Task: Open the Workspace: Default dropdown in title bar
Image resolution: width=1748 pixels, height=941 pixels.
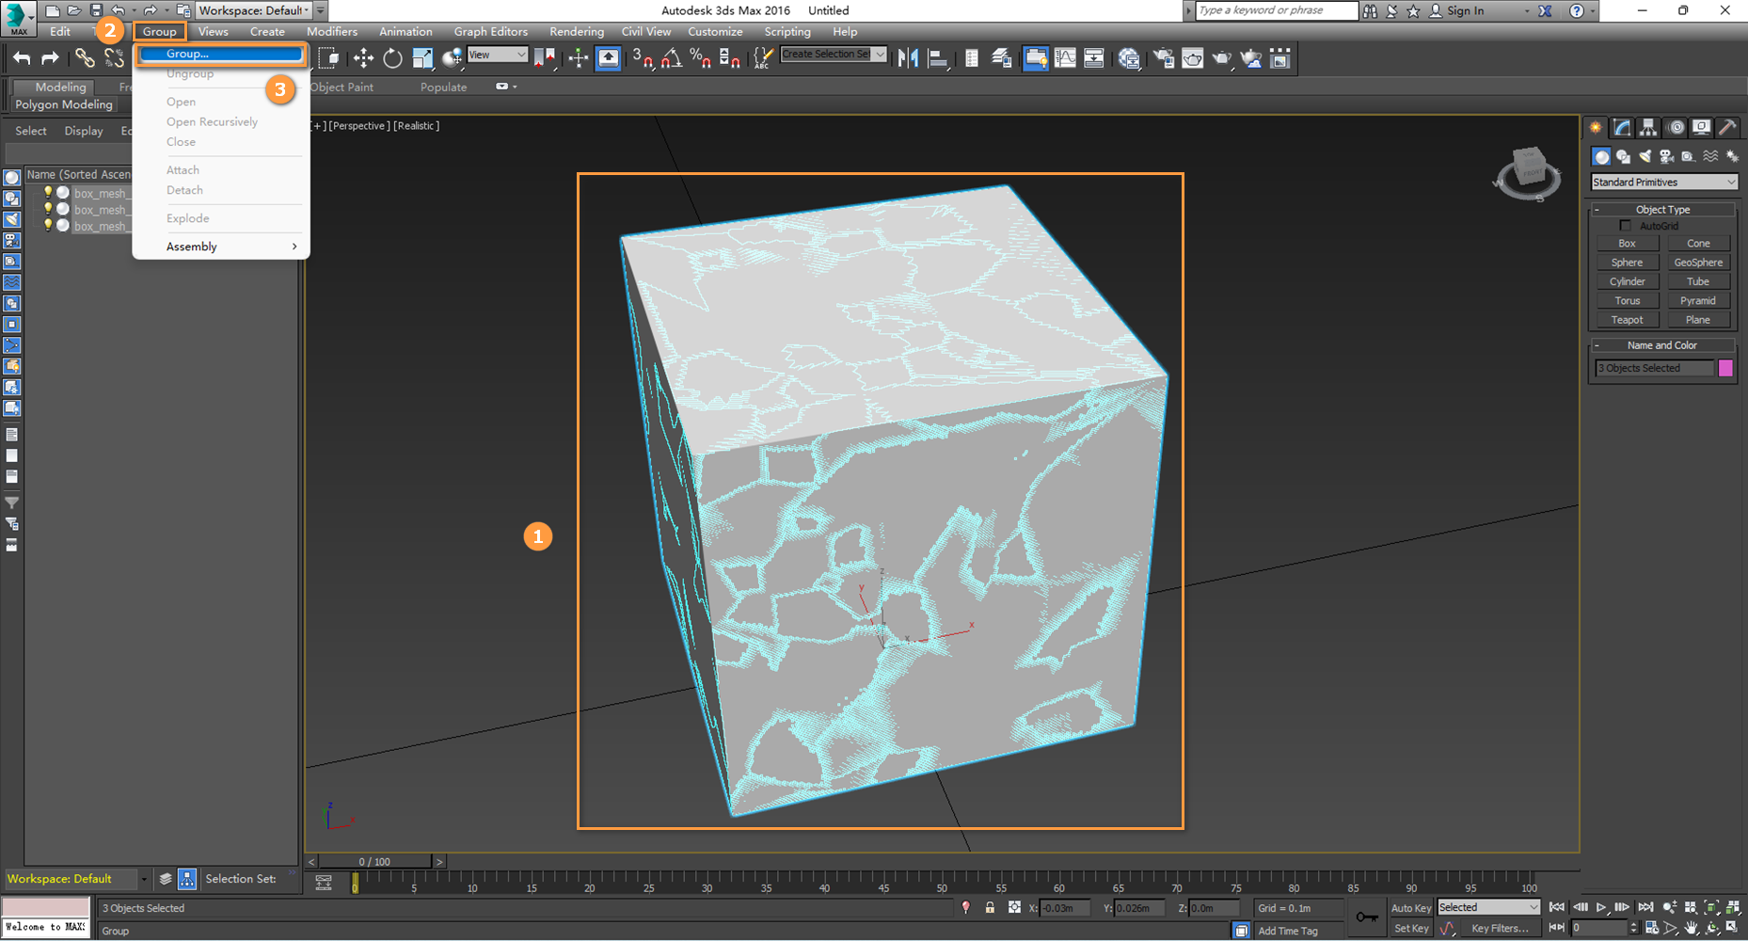Action: pos(254,10)
